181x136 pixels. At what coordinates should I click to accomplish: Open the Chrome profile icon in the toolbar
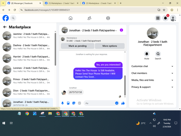click(x=172, y=10)
